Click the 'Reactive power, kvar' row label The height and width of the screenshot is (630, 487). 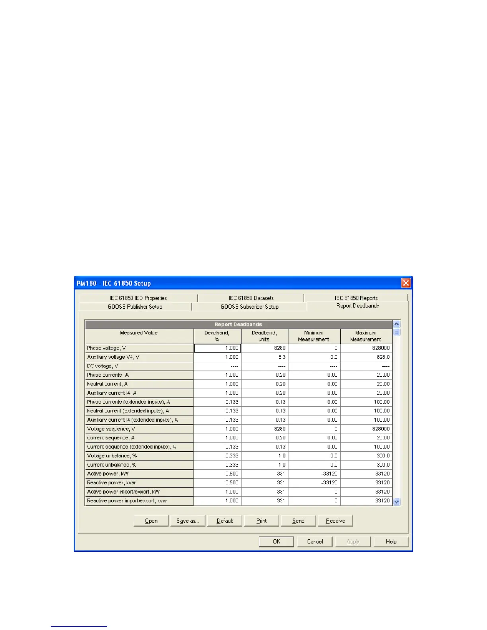[x=139, y=483]
